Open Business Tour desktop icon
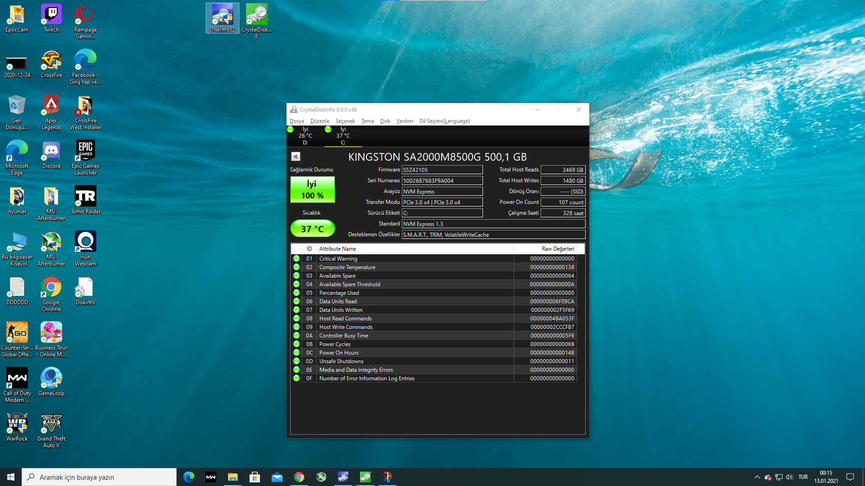 [51, 340]
